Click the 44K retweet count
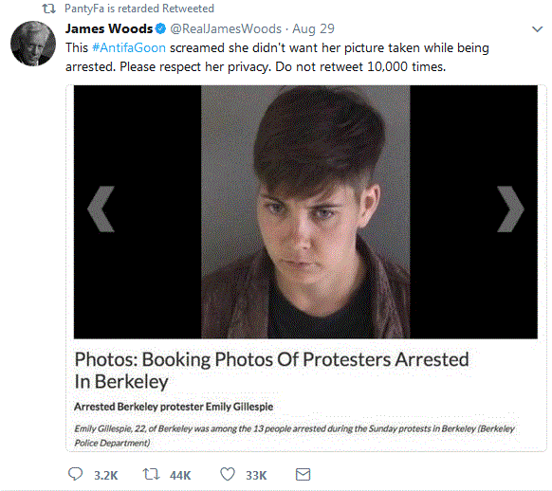Viewport: 552px width, 491px height. tap(180, 476)
